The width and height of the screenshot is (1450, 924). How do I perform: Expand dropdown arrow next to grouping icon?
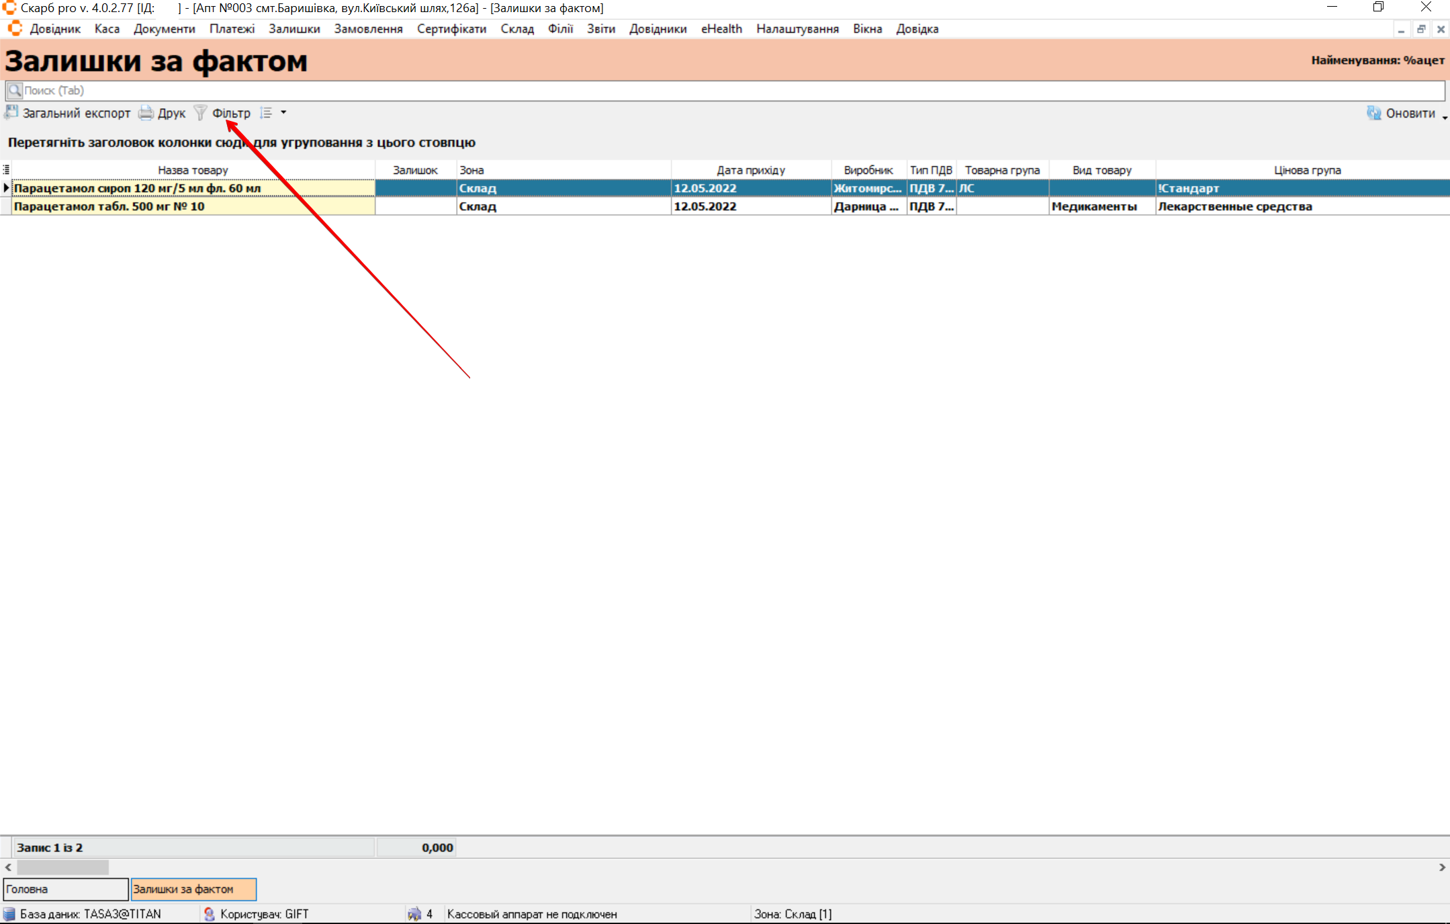(x=283, y=113)
